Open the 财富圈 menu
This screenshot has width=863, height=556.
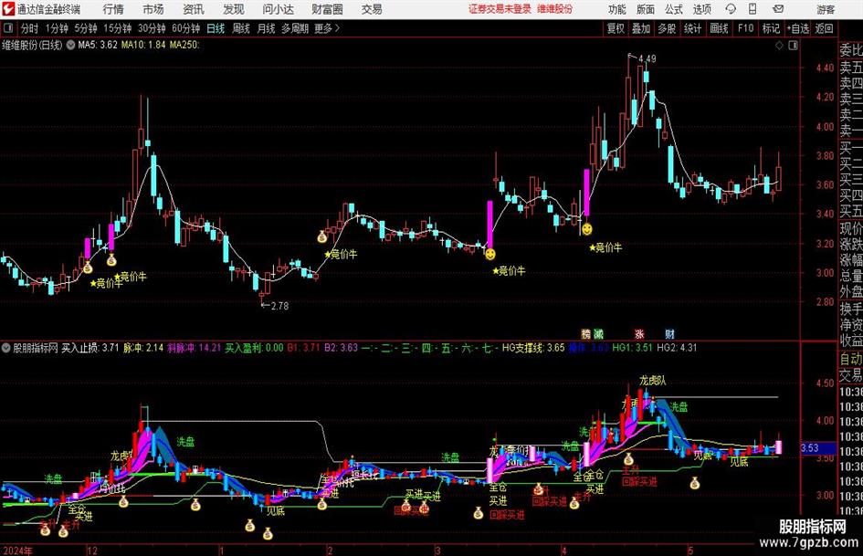[x=327, y=9]
